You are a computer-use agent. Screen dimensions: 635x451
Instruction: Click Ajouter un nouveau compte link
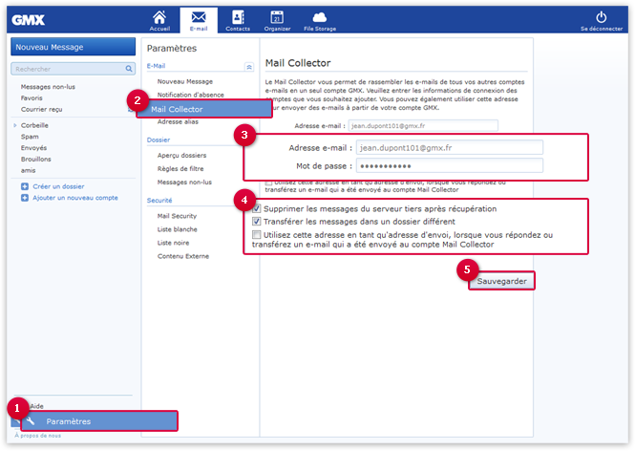75,198
